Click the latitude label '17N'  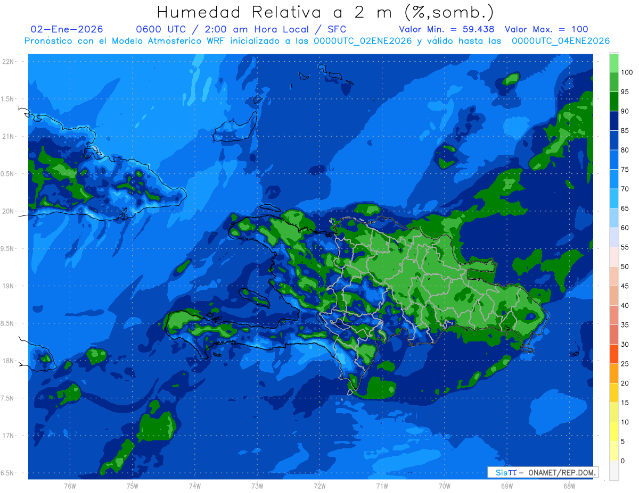(7, 436)
